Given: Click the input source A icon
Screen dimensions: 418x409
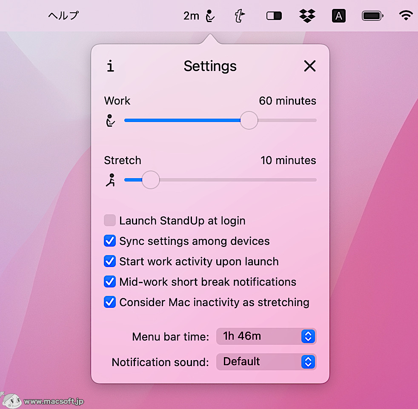Looking at the screenshot, I should click(x=338, y=16).
